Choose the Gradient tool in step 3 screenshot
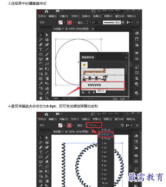Screen dimensions: 166x187 47,79
